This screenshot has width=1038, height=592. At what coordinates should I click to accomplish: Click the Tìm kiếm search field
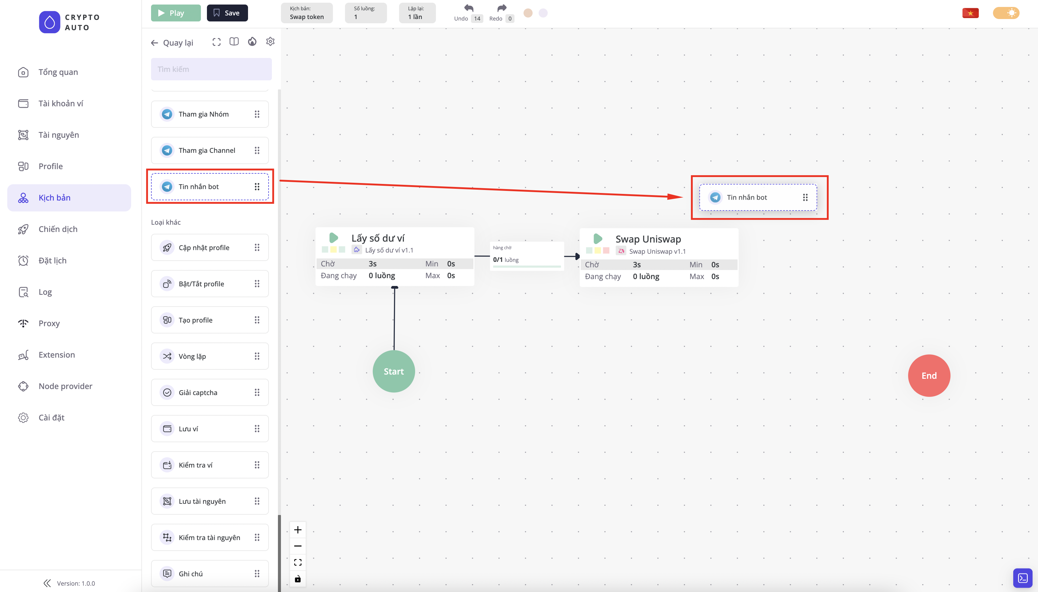click(211, 69)
